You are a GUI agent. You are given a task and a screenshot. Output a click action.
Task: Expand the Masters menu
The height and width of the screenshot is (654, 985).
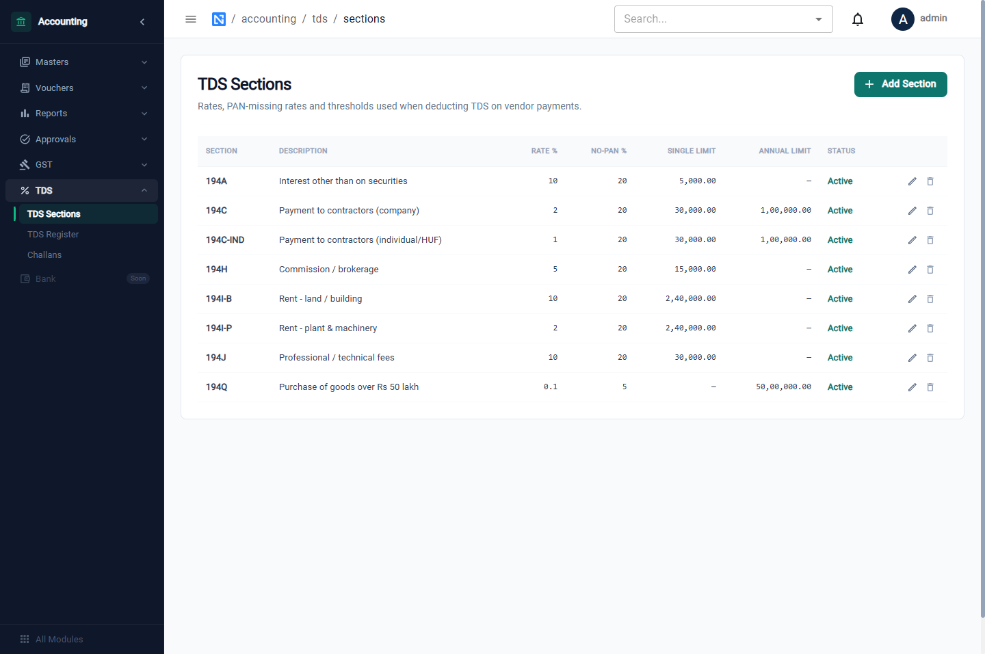click(x=82, y=62)
